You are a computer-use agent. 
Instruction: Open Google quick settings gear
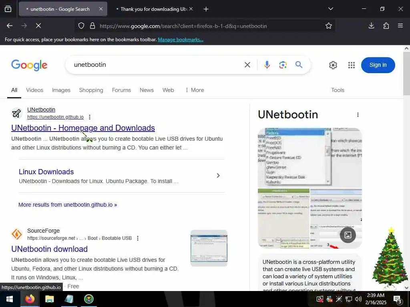pos(333,65)
